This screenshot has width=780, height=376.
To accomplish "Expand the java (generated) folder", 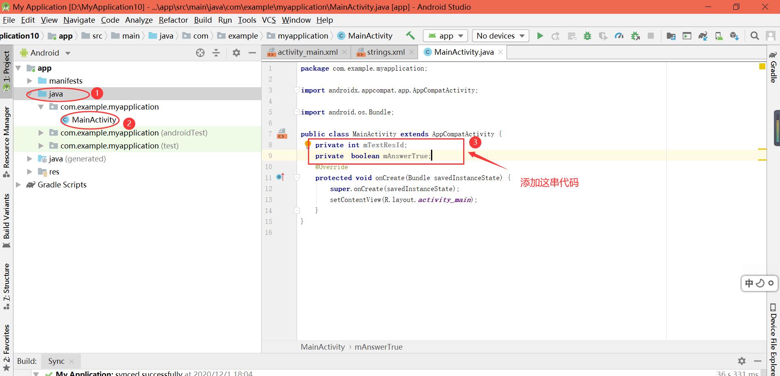I will (x=30, y=159).
